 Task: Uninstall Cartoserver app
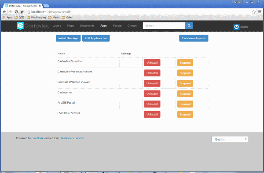coord(152,94)
